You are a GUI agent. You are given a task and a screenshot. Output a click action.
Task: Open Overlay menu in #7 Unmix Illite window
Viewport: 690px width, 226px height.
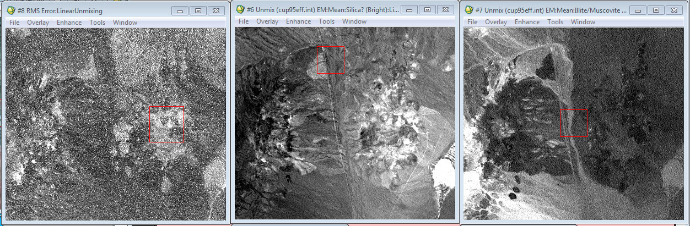[x=496, y=22]
